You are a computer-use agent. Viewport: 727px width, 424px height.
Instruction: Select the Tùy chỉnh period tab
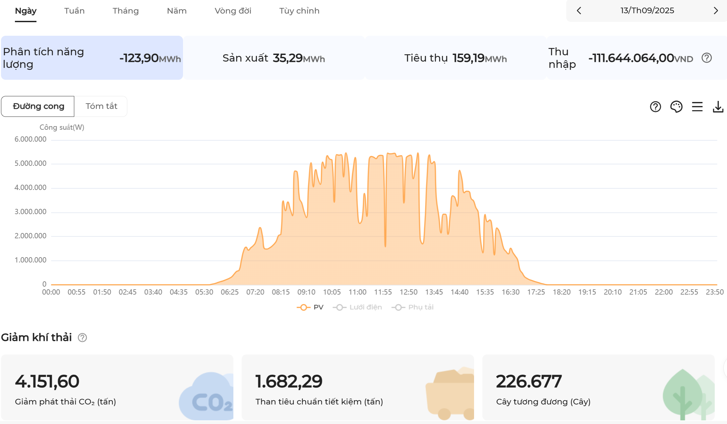[299, 11]
